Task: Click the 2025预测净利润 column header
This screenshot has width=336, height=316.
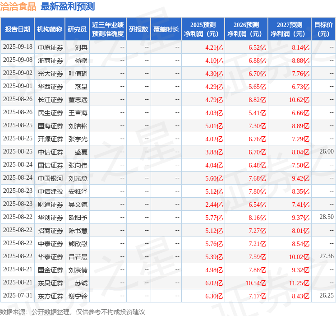Action: point(203,29)
